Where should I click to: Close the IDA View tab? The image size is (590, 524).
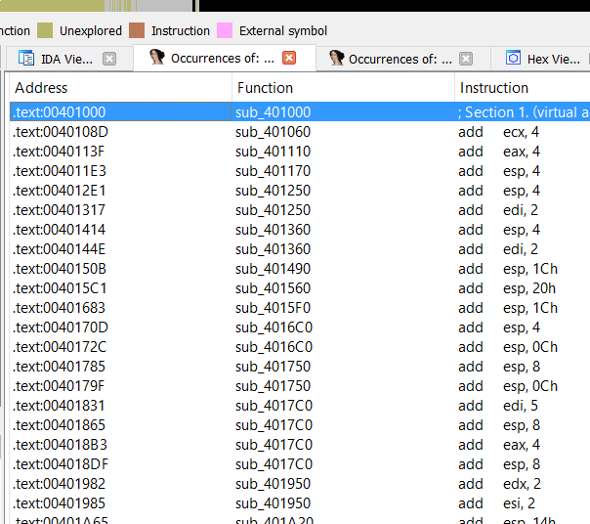click(109, 59)
